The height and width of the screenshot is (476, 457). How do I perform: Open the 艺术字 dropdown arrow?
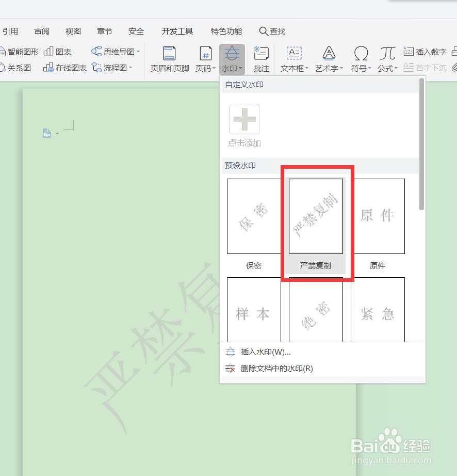(341, 68)
